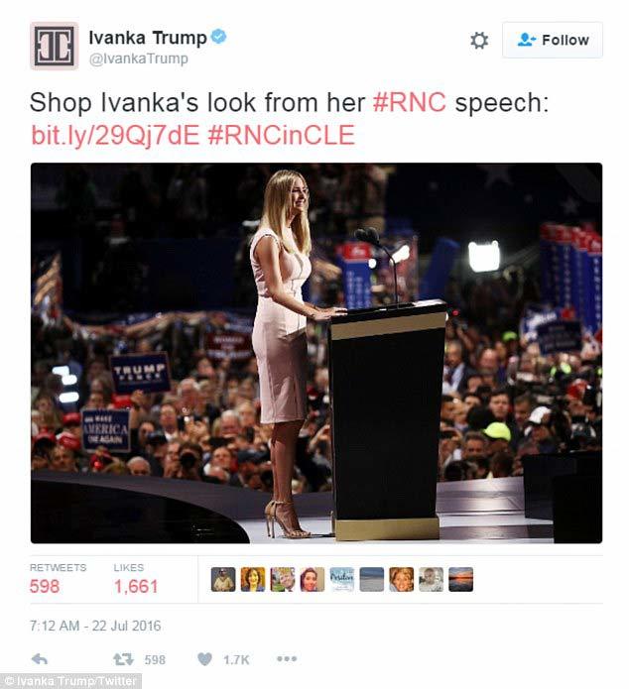Screen dimensions: 629x689
Task: Open the Peloton-style text avatar
Action: coord(341,579)
